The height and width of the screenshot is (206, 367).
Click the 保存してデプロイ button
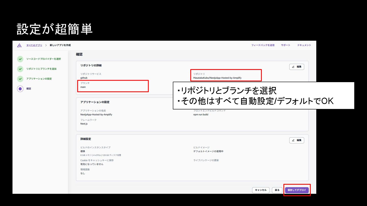[x=297, y=190]
